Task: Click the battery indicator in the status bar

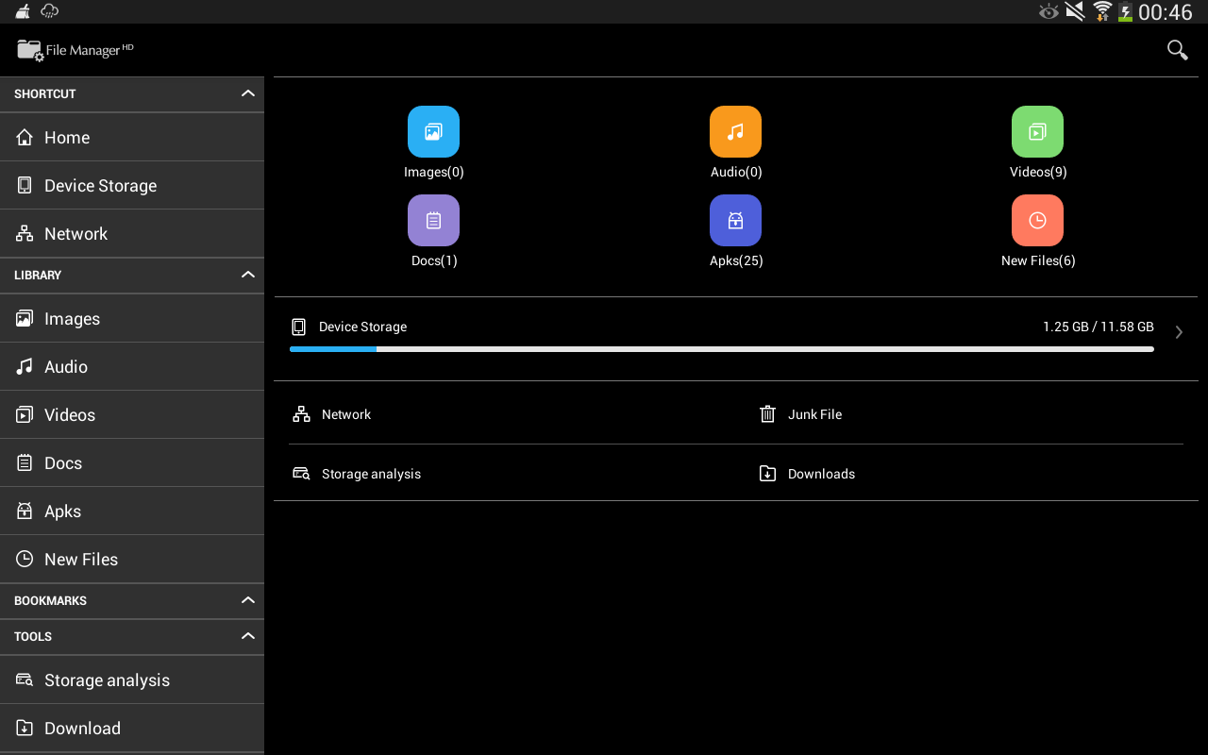Action: [x=1124, y=12]
